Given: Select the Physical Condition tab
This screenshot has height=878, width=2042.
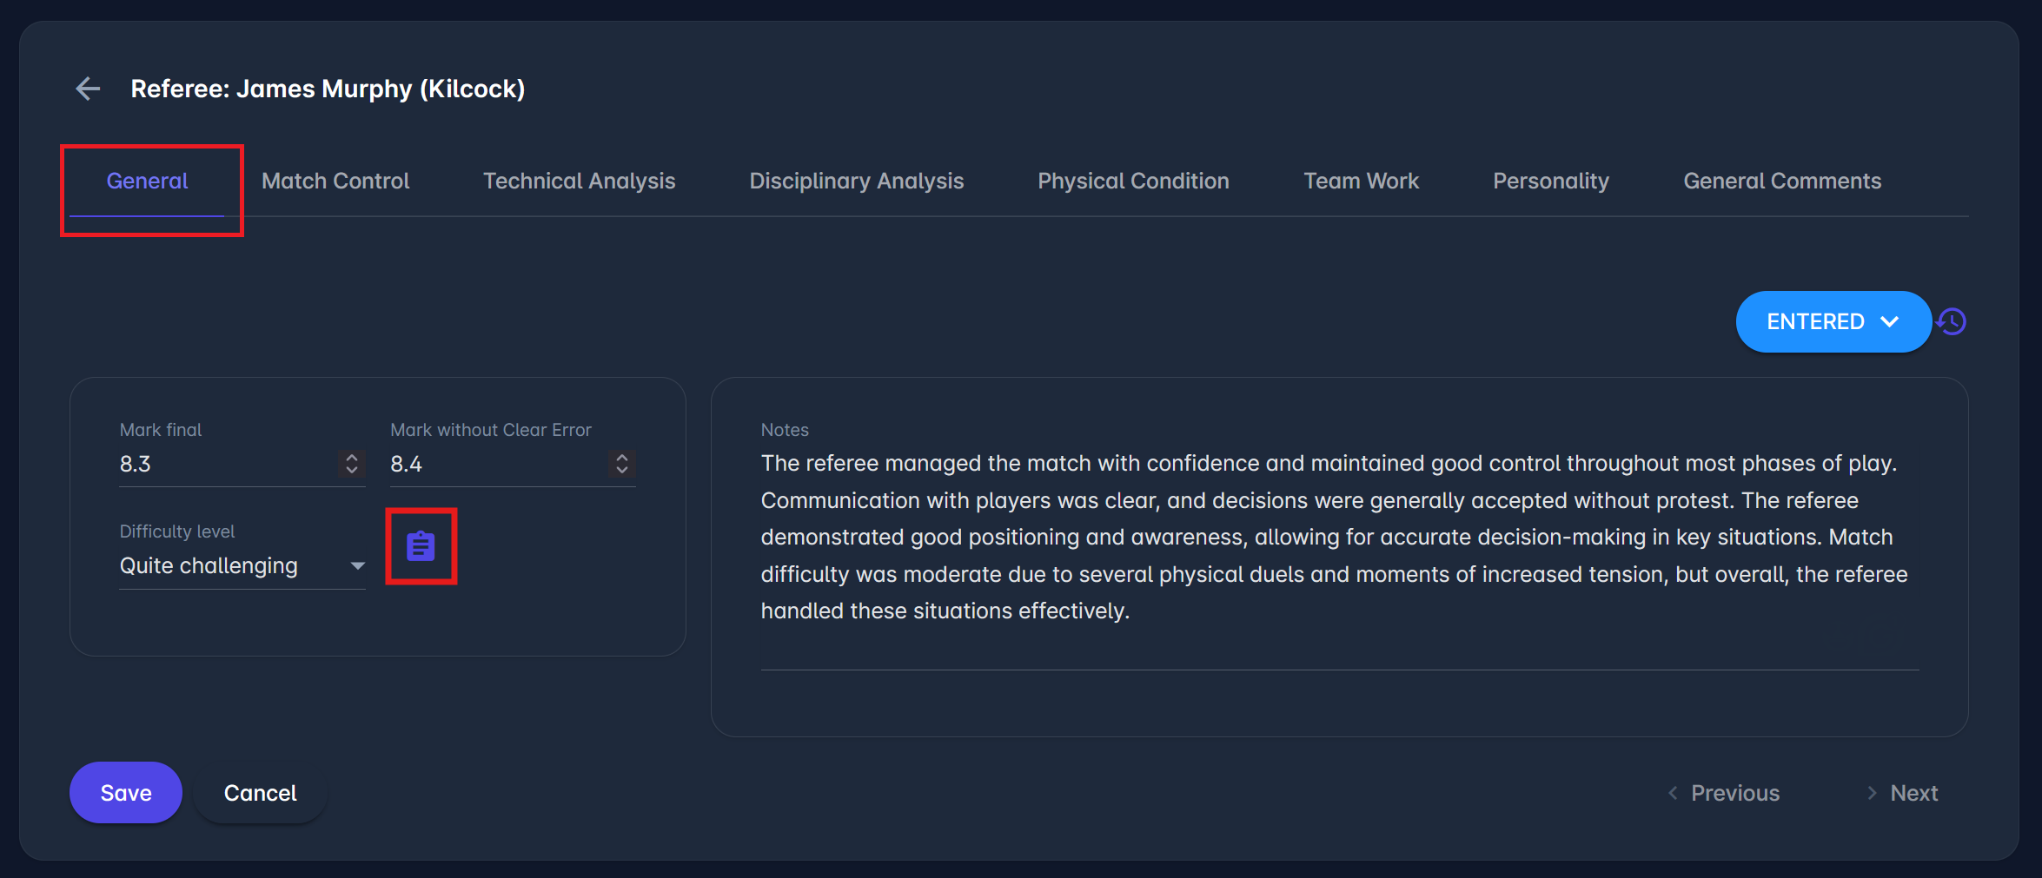Looking at the screenshot, I should (1133, 181).
